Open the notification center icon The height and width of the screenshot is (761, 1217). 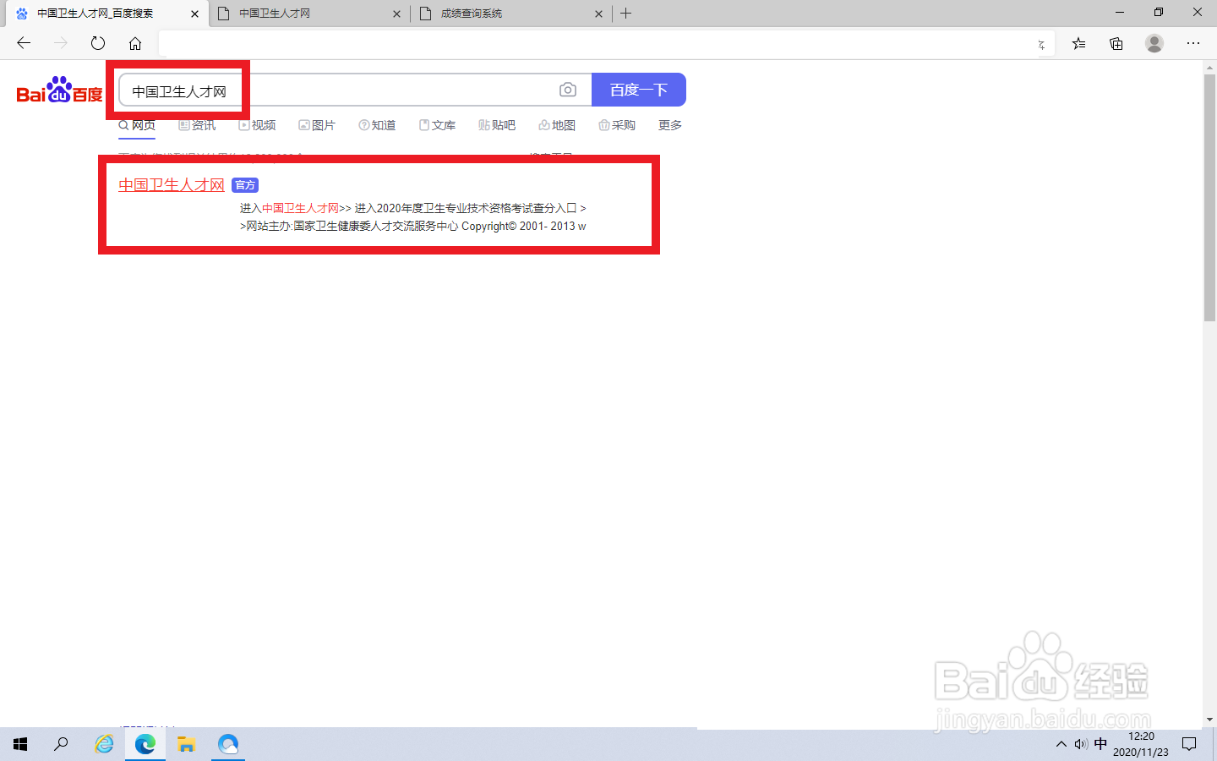(x=1189, y=744)
